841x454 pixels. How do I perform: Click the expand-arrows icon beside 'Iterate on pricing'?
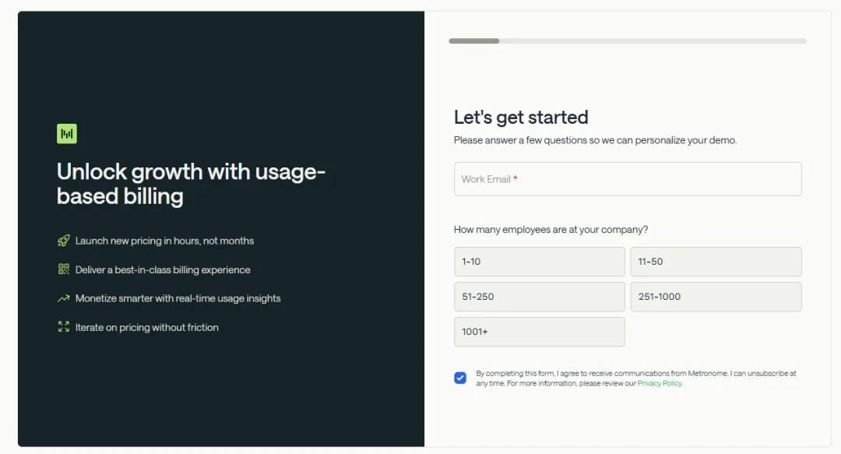pyautogui.click(x=64, y=327)
